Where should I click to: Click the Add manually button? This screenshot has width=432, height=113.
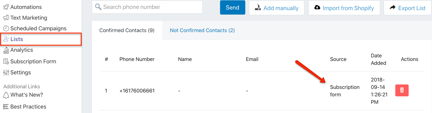click(277, 8)
